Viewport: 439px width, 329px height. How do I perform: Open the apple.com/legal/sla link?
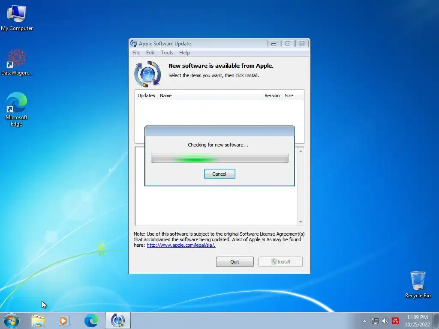tap(181, 245)
